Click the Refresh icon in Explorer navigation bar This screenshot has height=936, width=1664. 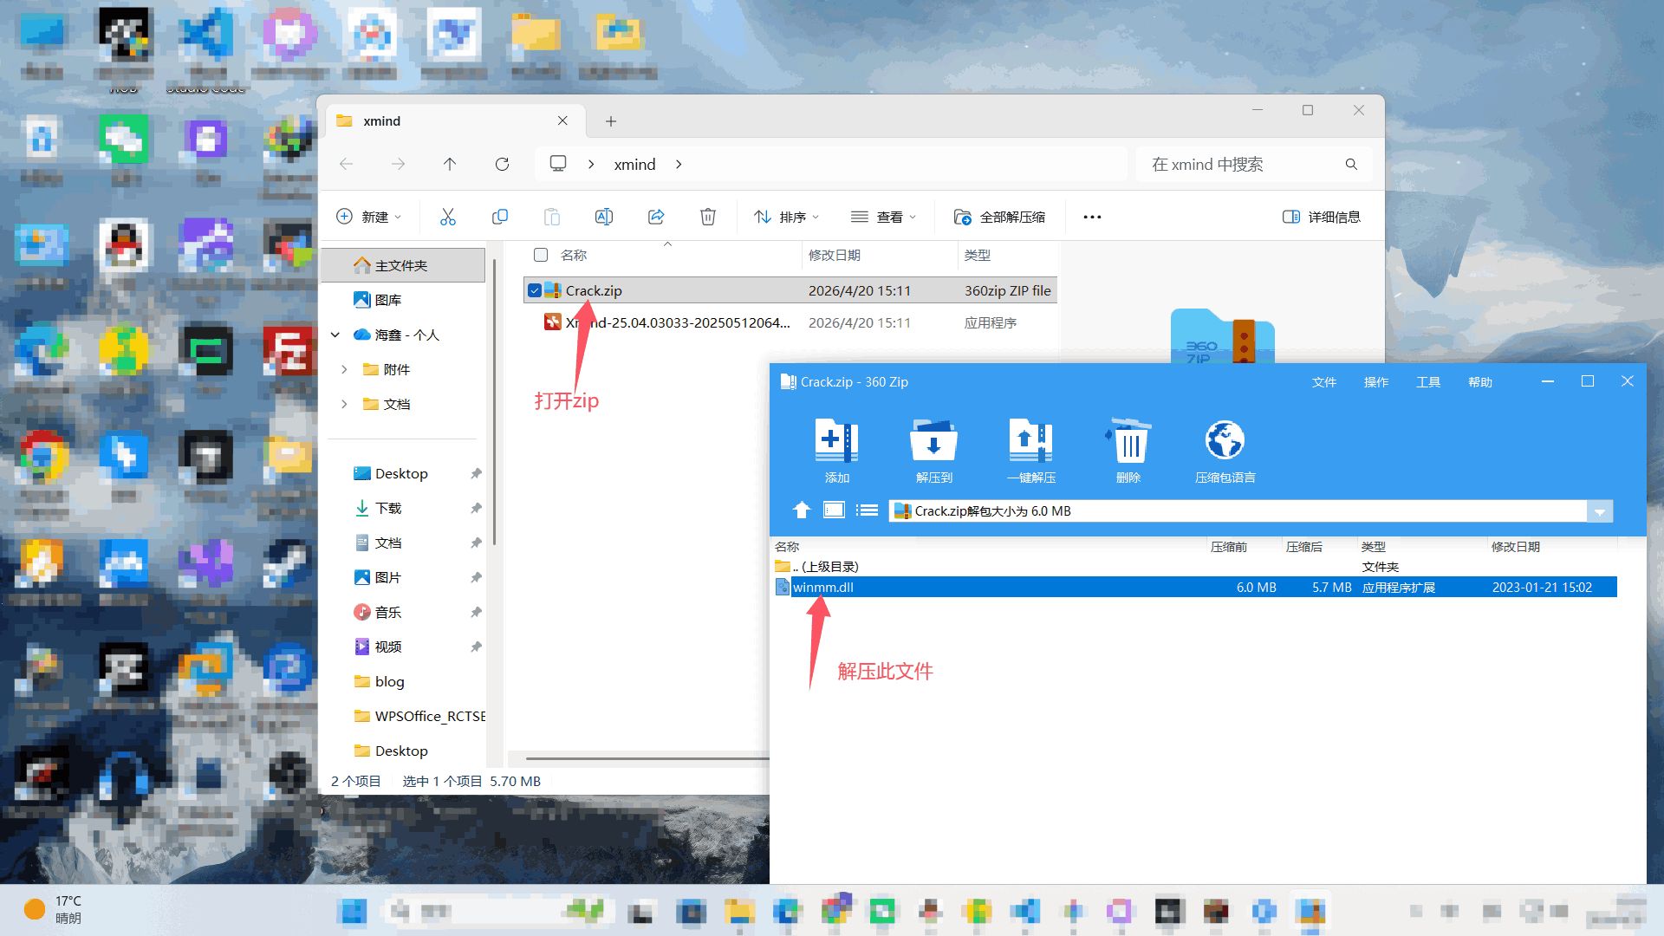[502, 164]
